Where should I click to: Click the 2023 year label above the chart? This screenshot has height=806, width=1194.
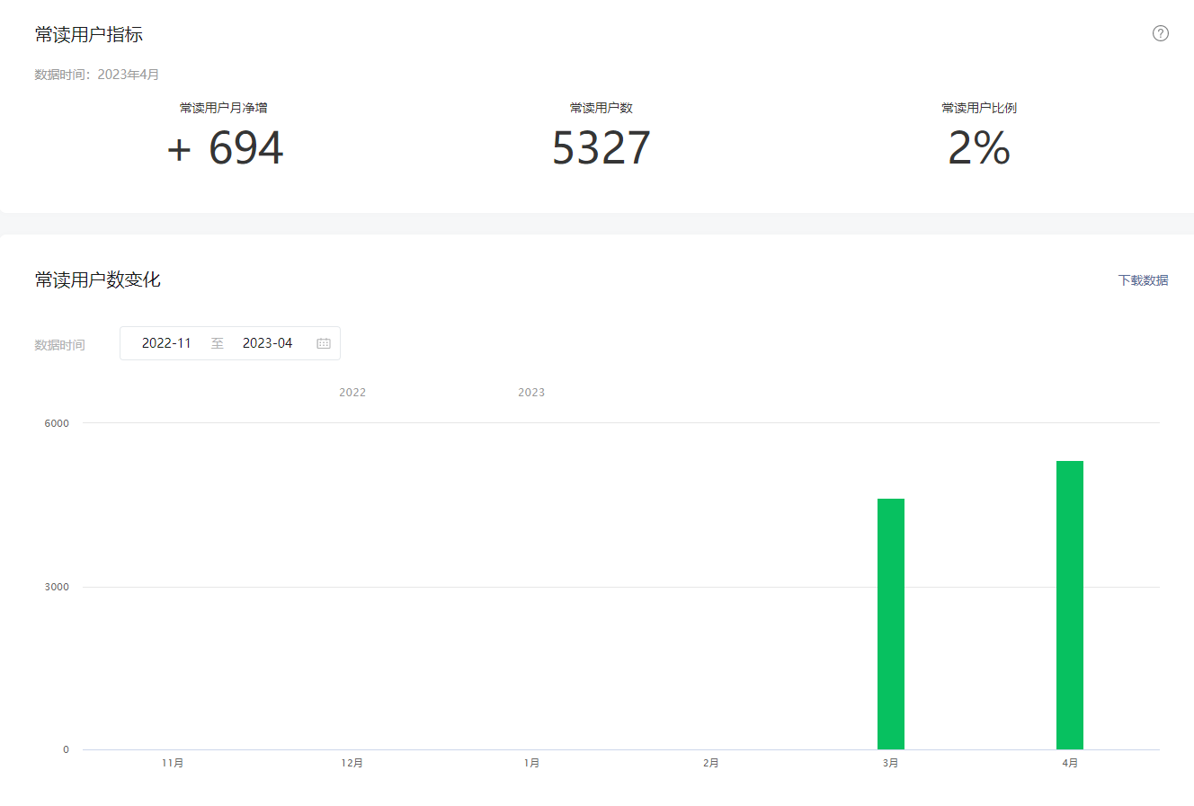(531, 393)
